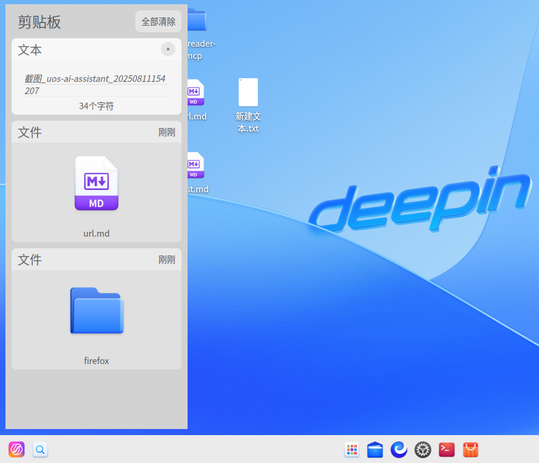The height and width of the screenshot is (463, 539).
Task: Launch the web browser from the dock
Action: (399, 450)
